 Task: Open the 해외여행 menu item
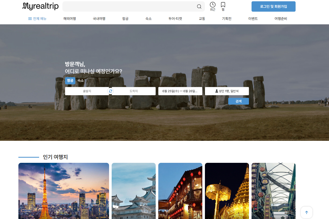pyautogui.click(x=69, y=19)
